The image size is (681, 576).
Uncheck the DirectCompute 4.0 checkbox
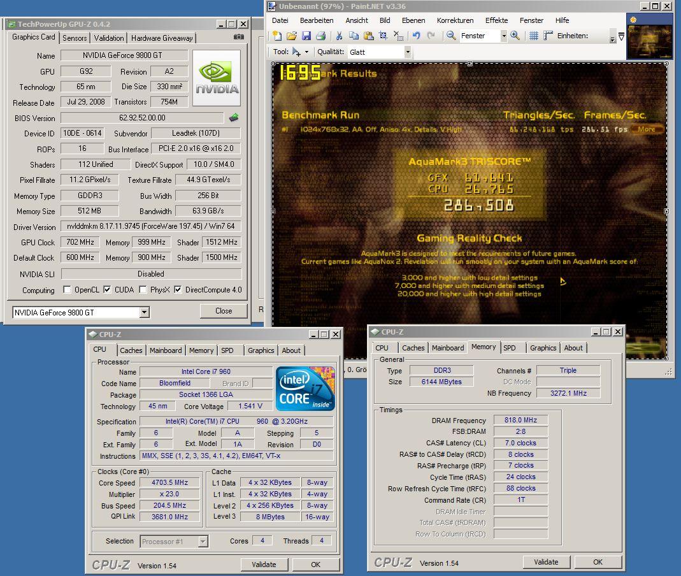coord(178,290)
